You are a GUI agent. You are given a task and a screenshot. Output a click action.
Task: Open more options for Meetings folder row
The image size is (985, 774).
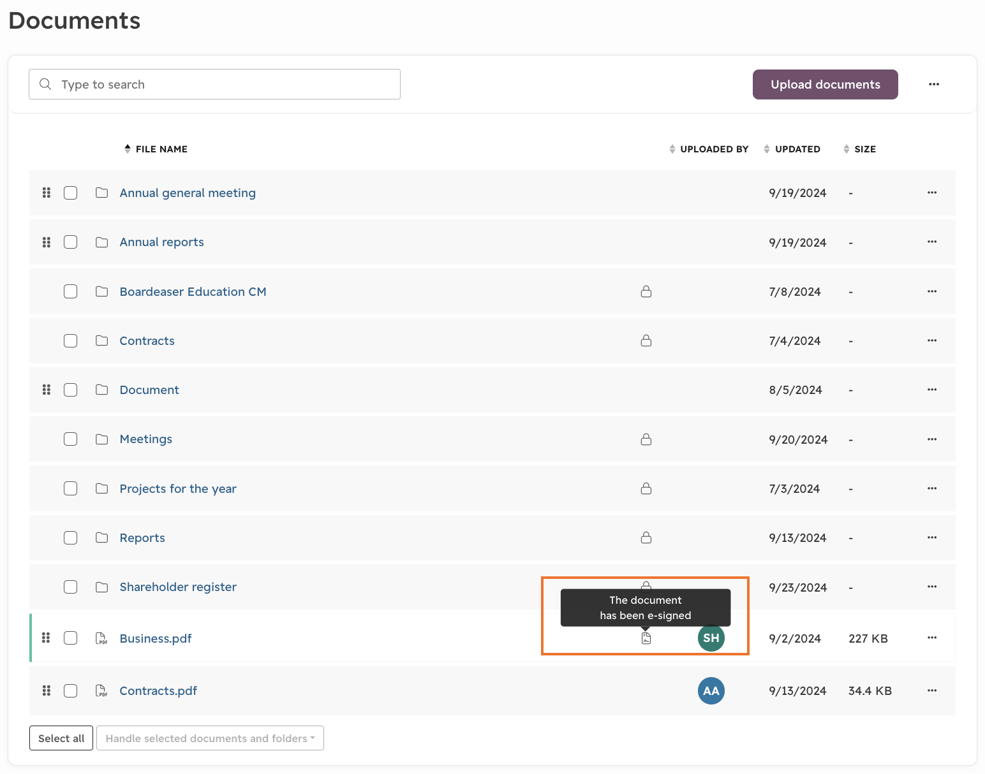(932, 439)
